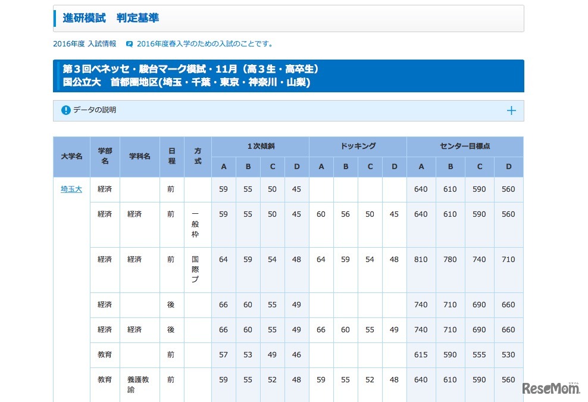Viewport: 588px width, 402px height.
Task: Click the 日程 column header
Action: tap(171, 156)
